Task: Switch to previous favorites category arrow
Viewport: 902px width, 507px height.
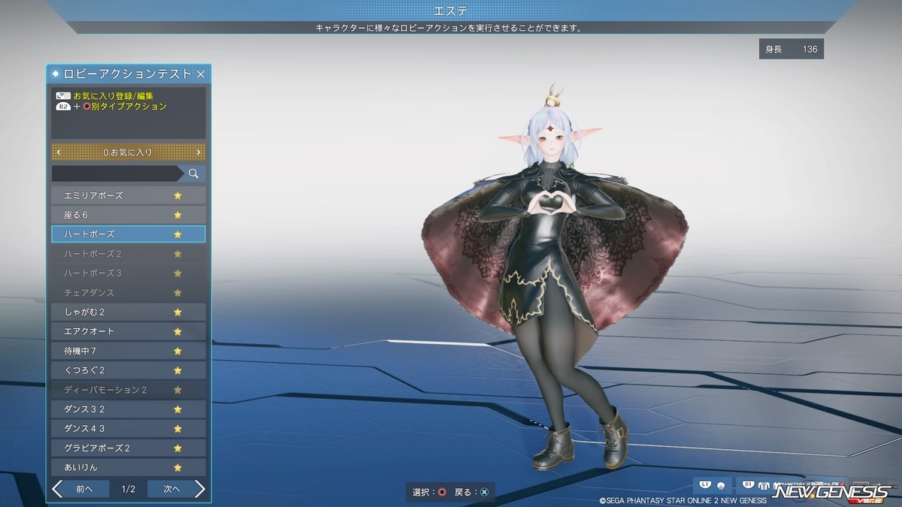Action: pos(59,152)
